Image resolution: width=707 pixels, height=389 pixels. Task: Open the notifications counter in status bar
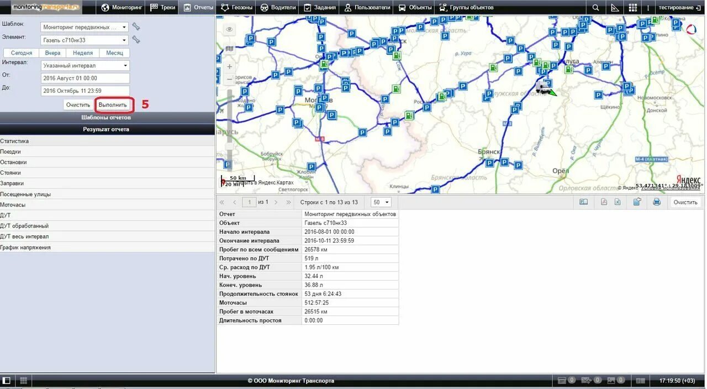[567, 381]
